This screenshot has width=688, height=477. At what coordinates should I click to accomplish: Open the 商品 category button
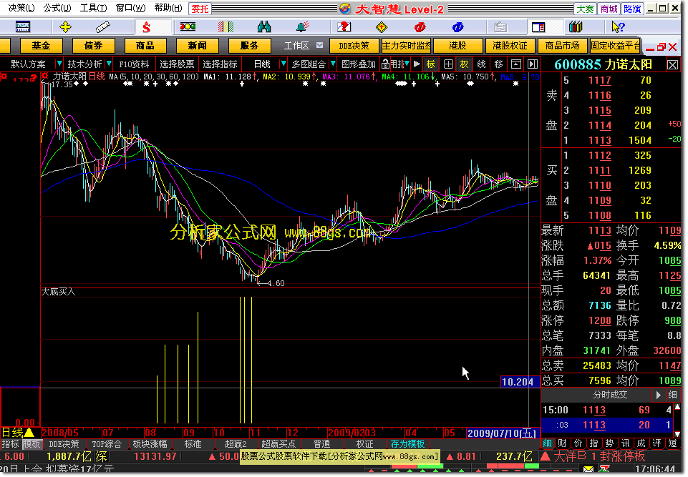click(x=145, y=46)
